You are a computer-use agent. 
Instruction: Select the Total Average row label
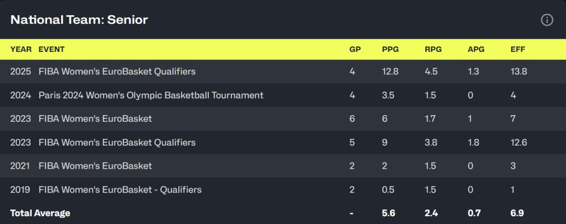pyautogui.click(x=40, y=213)
